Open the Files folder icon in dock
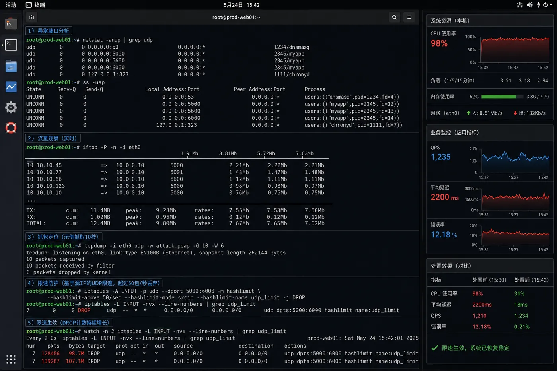The width and height of the screenshot is (557, 371). point(11,66)
